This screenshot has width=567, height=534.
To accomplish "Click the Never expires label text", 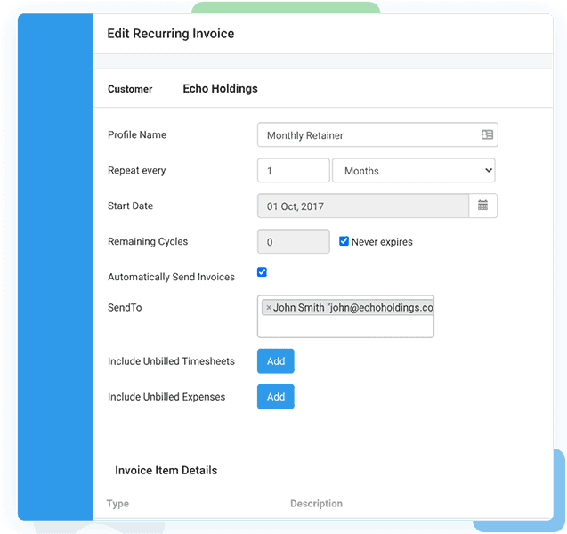I will tap(382, 242).
